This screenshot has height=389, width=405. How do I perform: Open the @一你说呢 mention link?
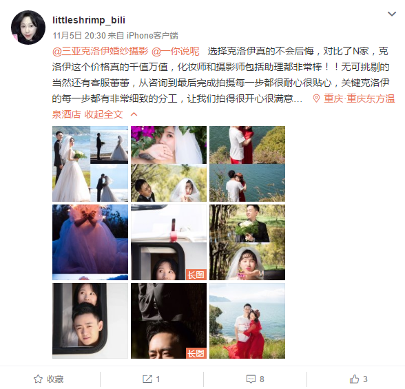[x=176, y=51]
